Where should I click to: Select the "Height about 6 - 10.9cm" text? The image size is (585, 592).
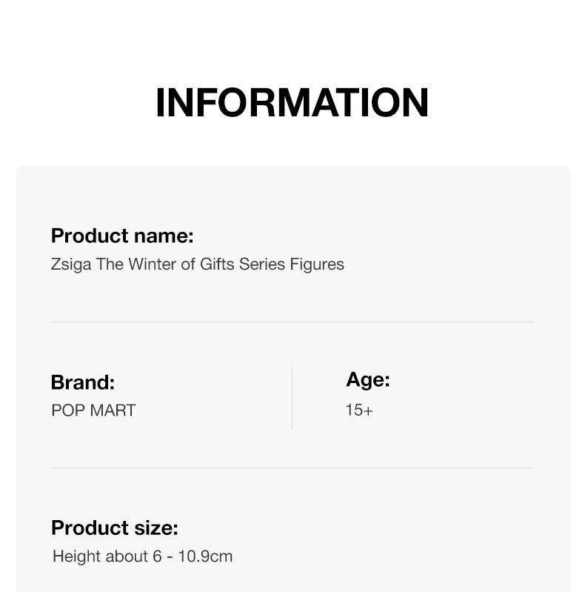coord(143,556)
